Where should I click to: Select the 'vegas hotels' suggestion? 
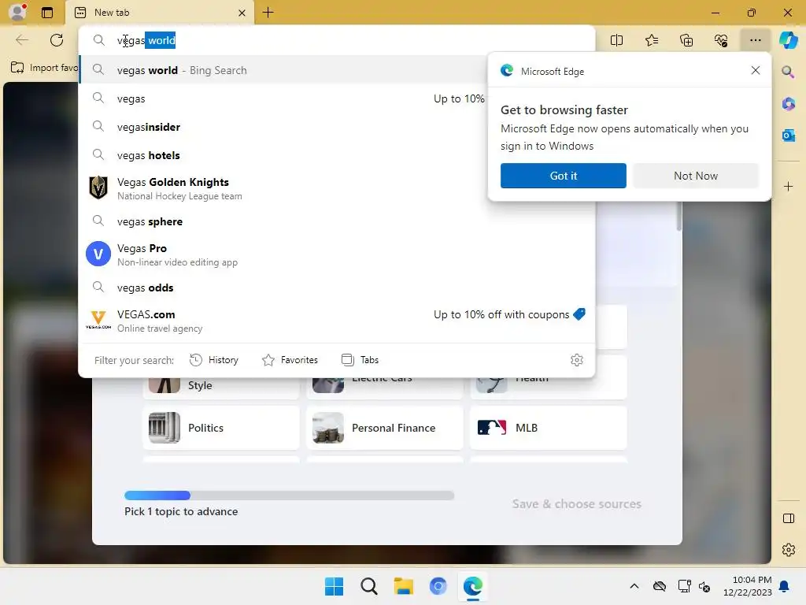[x=283, y=155]
